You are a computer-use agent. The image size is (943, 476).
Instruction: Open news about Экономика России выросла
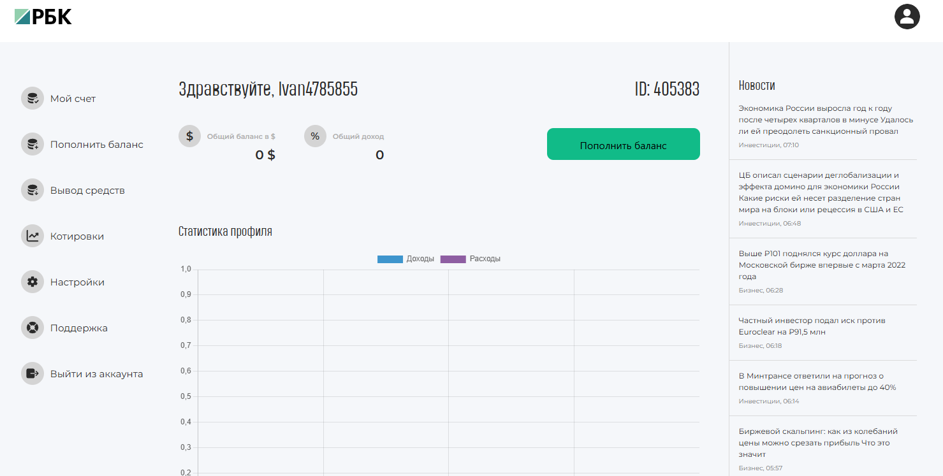pyautogui.click(x=826, y=120)
